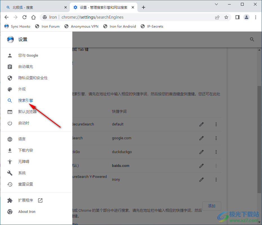Click the baidu.com shortcut text
The height and width of the screenshot is (225, 262).
click(121, 166)
